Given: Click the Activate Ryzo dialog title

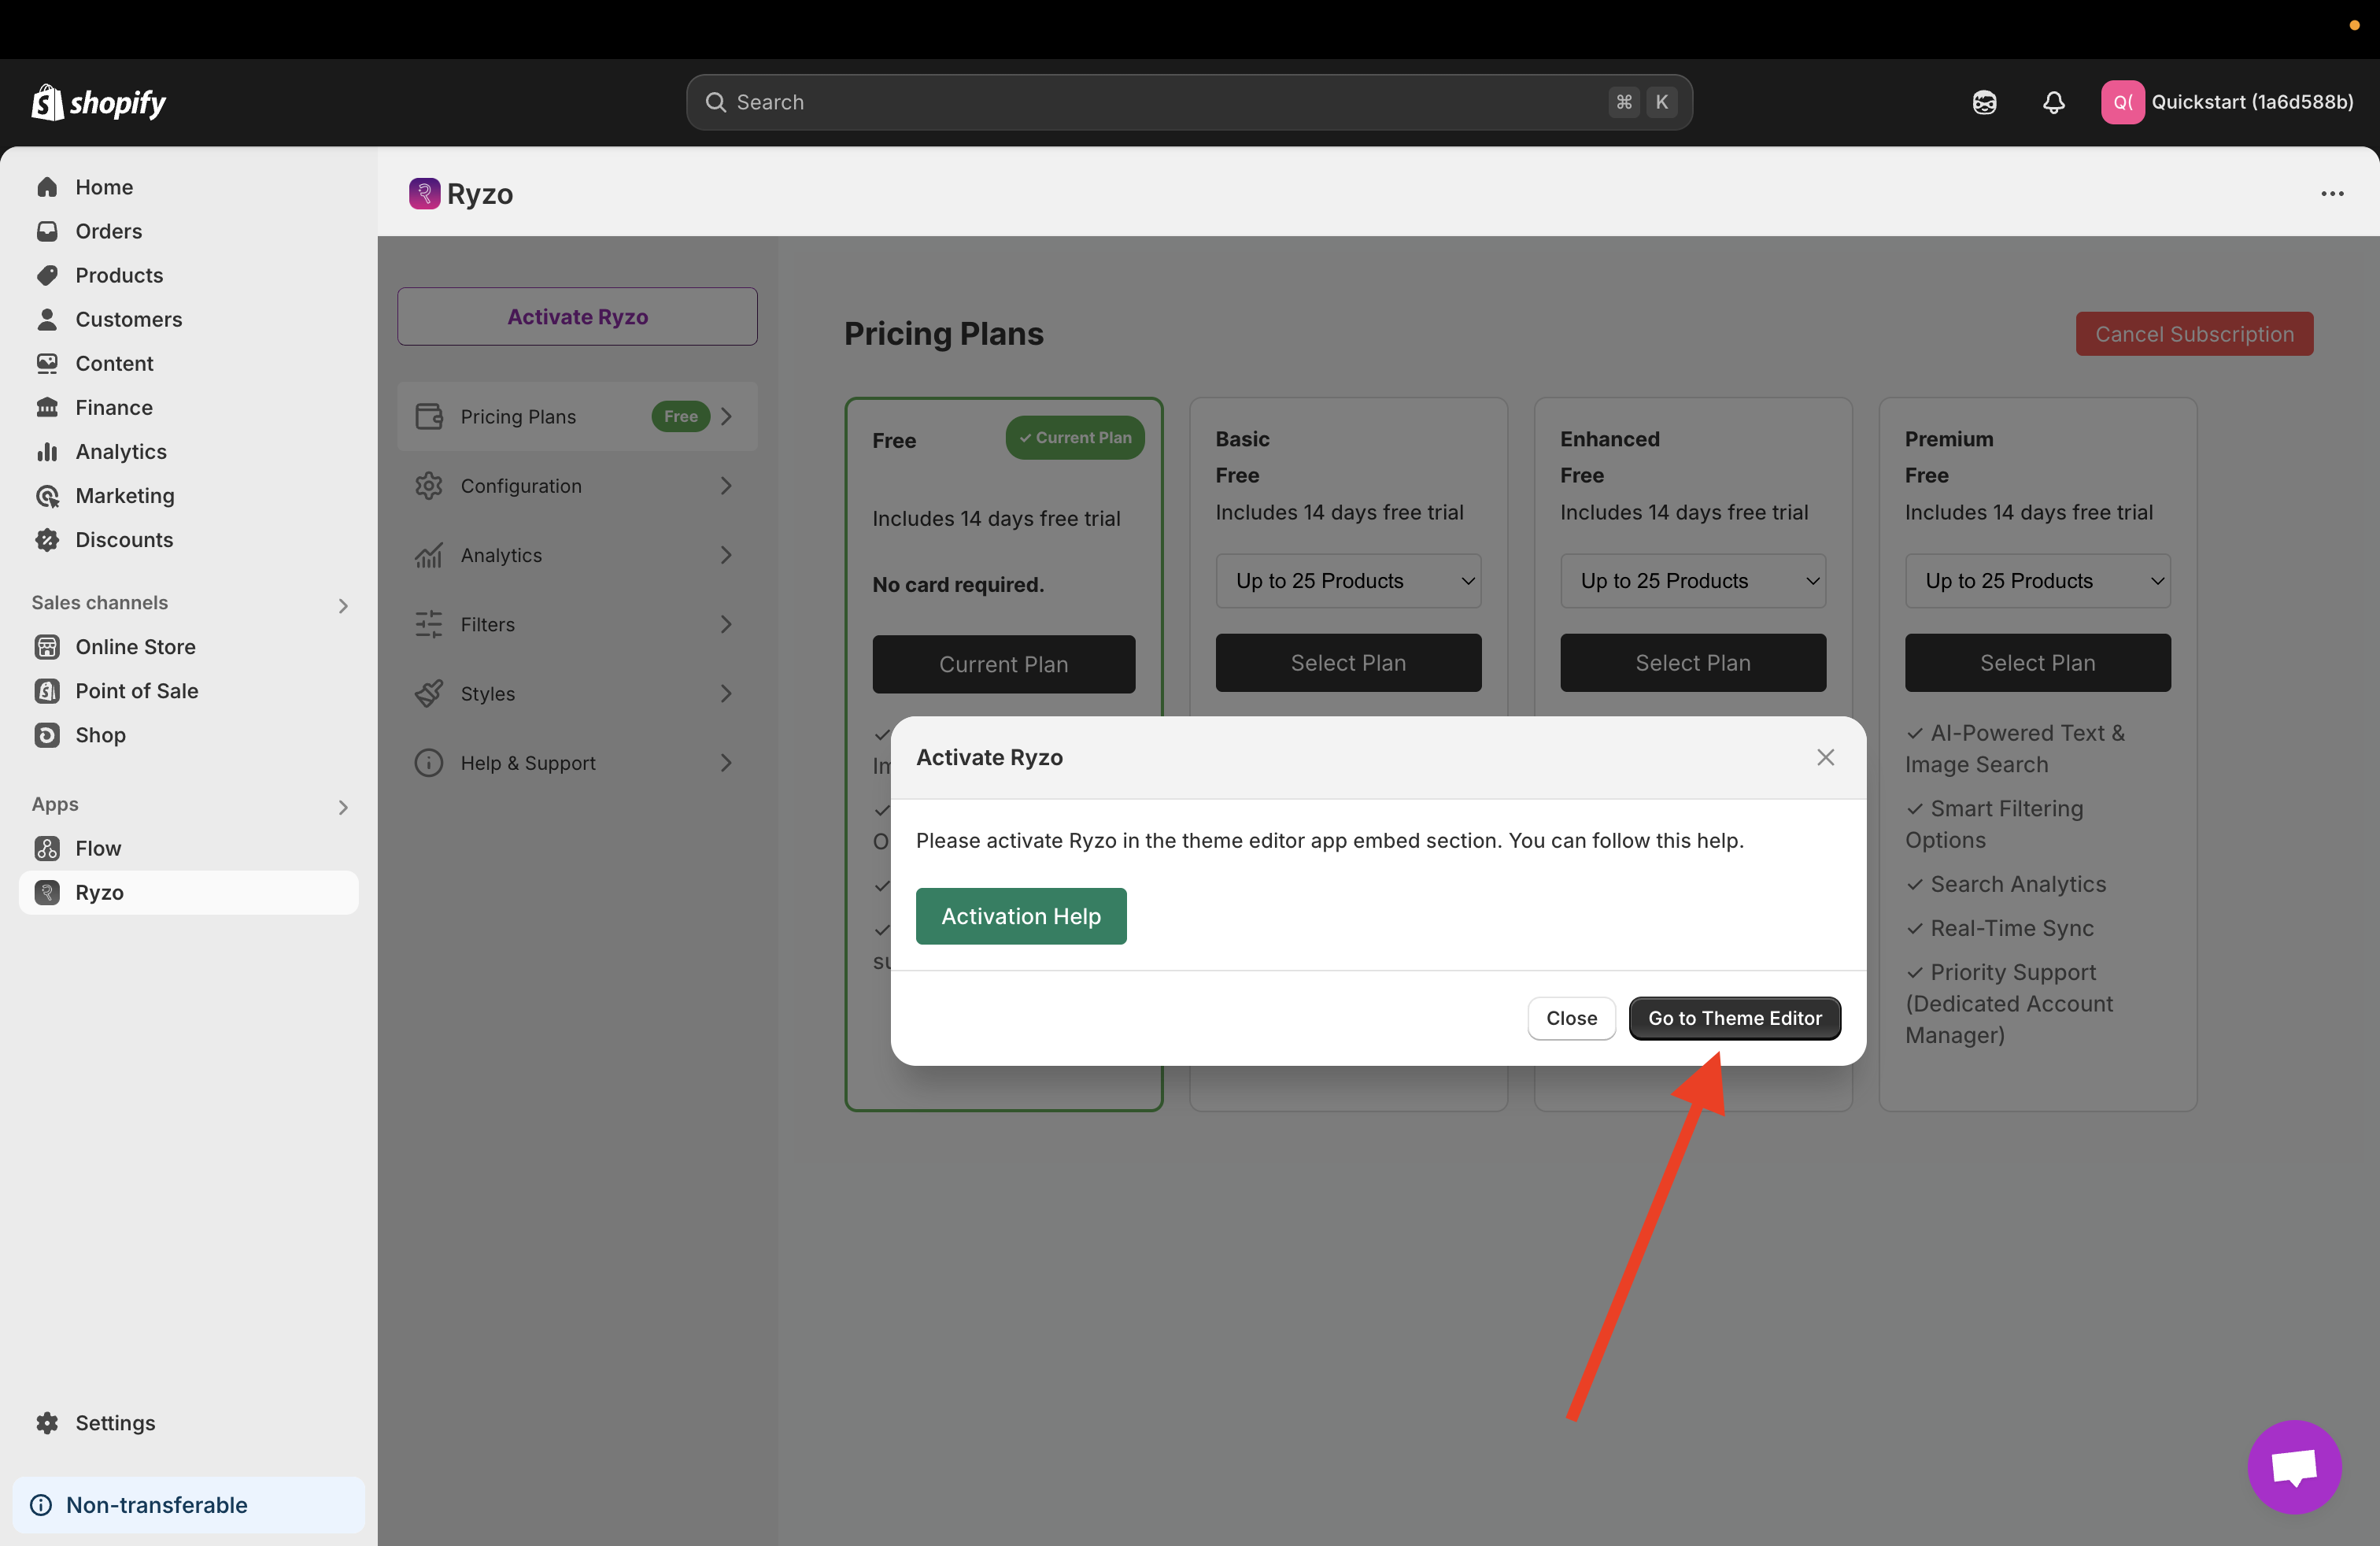Looking at the screenshot, I should 989,757.
